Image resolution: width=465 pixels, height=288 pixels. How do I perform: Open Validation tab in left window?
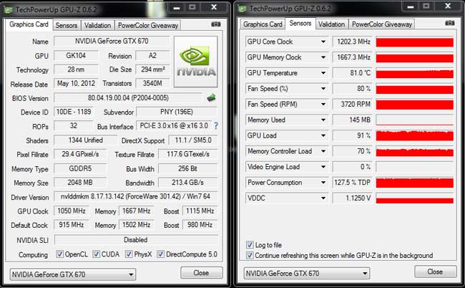[x=97, y=26]
